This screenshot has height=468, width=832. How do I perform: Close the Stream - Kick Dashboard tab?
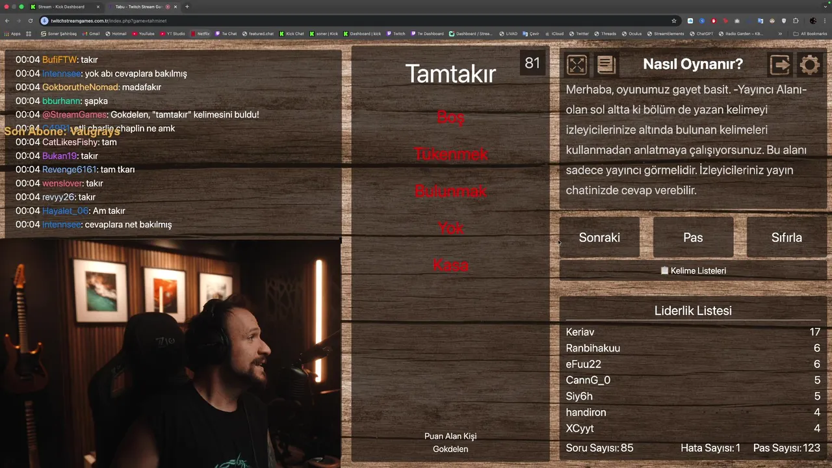point(98,6)
